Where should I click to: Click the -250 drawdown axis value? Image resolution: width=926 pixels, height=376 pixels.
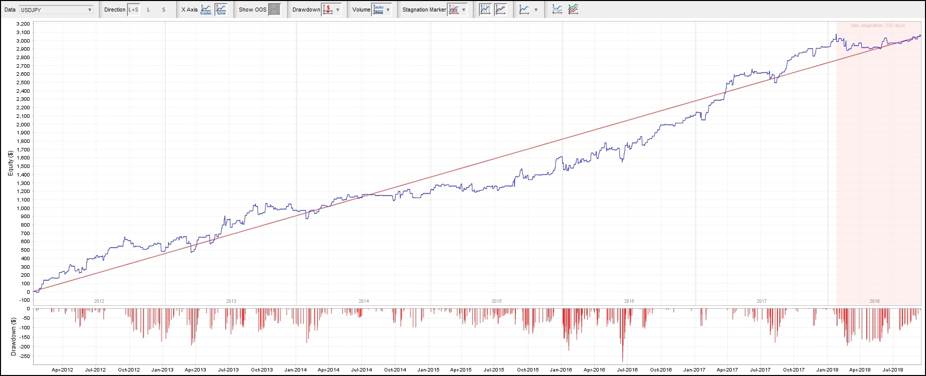click(x=24, y=356)
